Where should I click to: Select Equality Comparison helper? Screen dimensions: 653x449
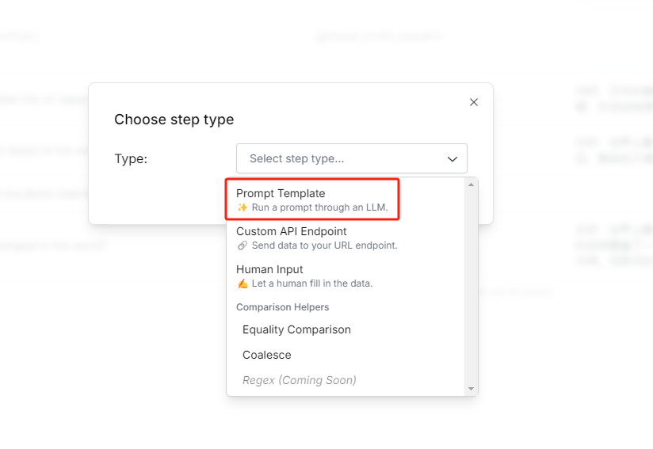tap(296, 329)
